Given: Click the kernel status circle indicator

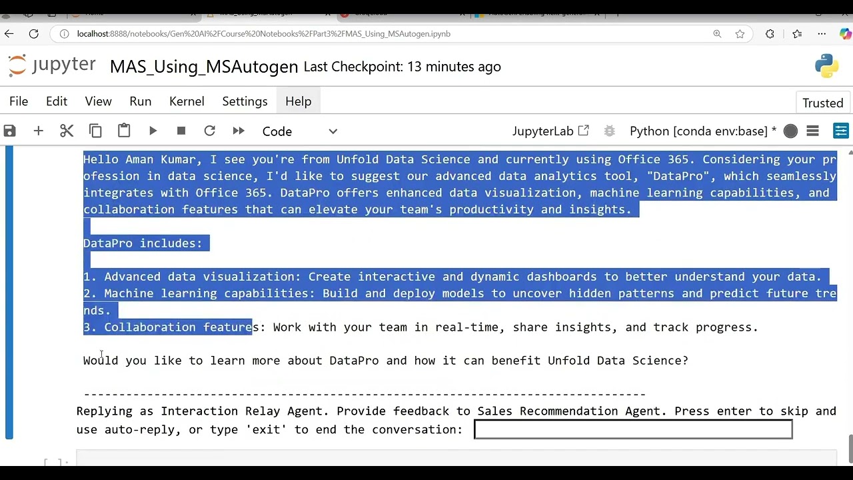Looking at the screenshot, I should (790, 131).
